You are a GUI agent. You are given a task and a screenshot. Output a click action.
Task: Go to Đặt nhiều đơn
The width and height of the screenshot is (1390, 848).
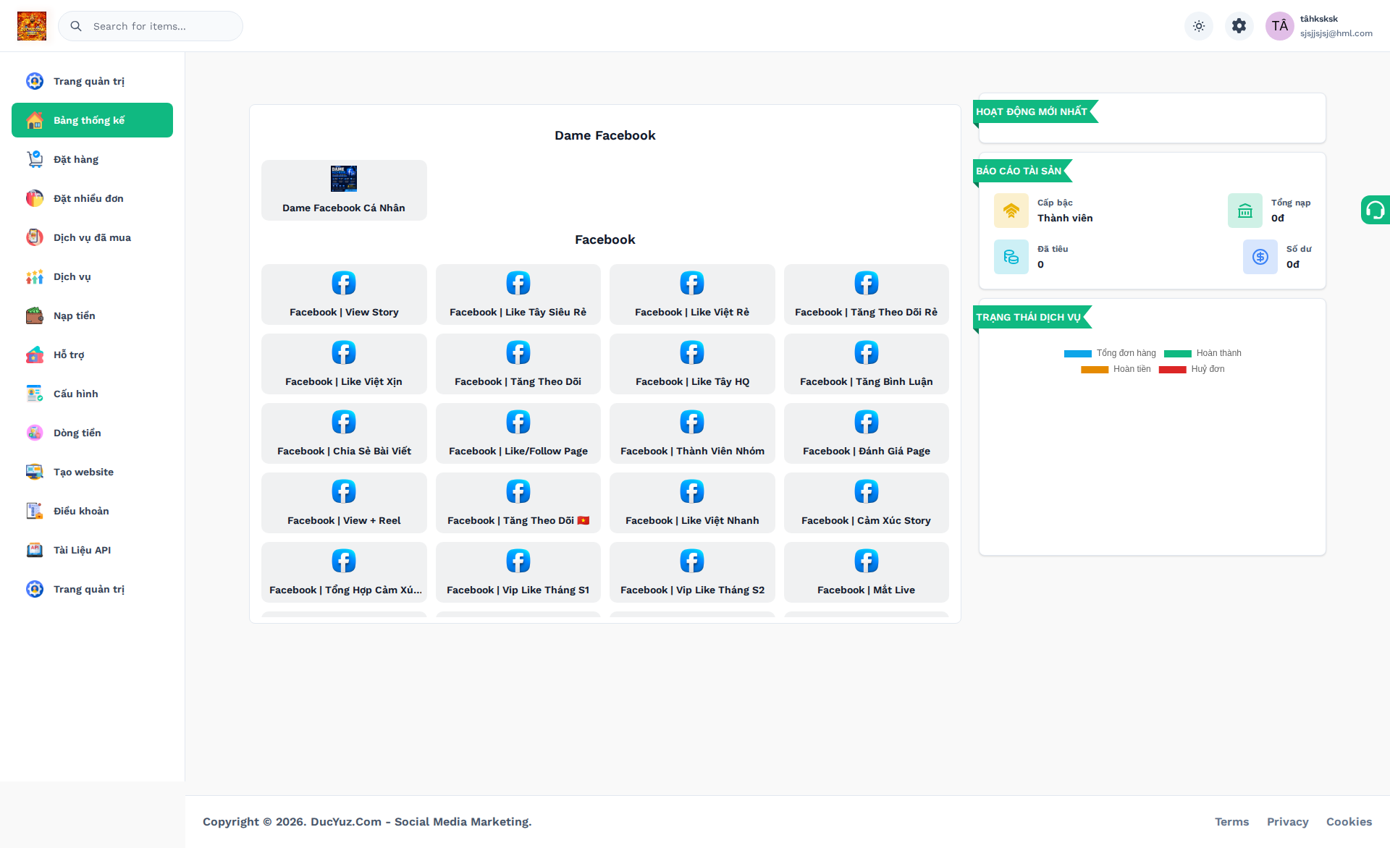click(92, 198)
